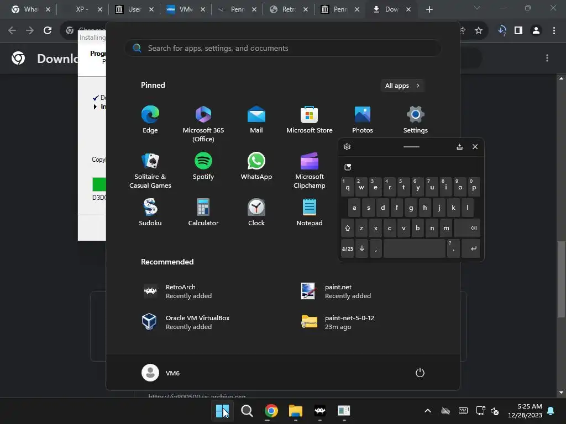Open the Mail app
This screenshot has width=566, height=424.
[256, 120]
